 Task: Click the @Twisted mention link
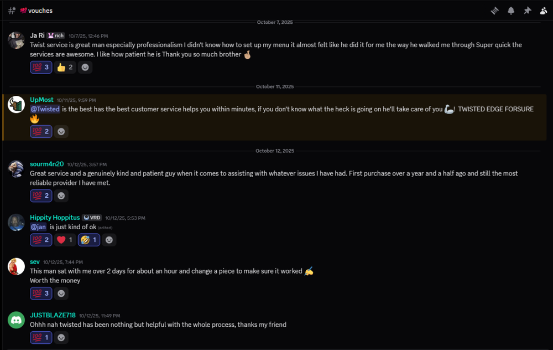tap(45, 109)
